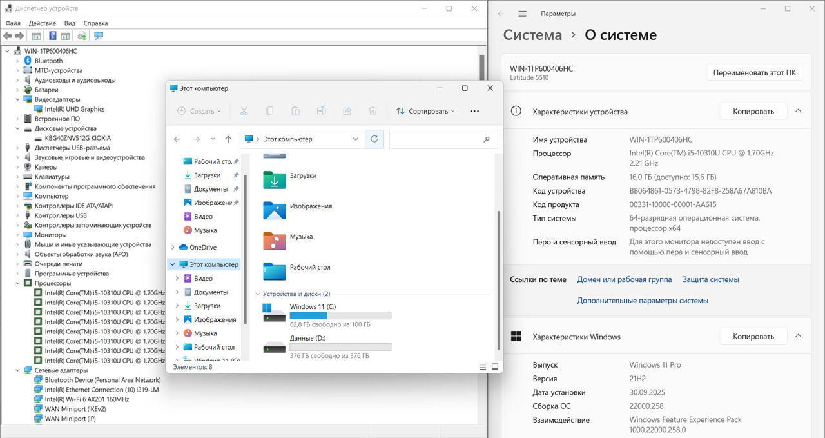825x438 pixels.
Task: Click the update driver toolbar icon
Action: tap(82, 36)
